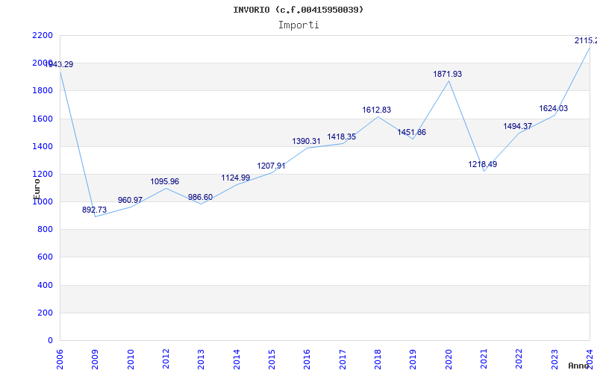Click the Importi subtitle

pos(298,25)
